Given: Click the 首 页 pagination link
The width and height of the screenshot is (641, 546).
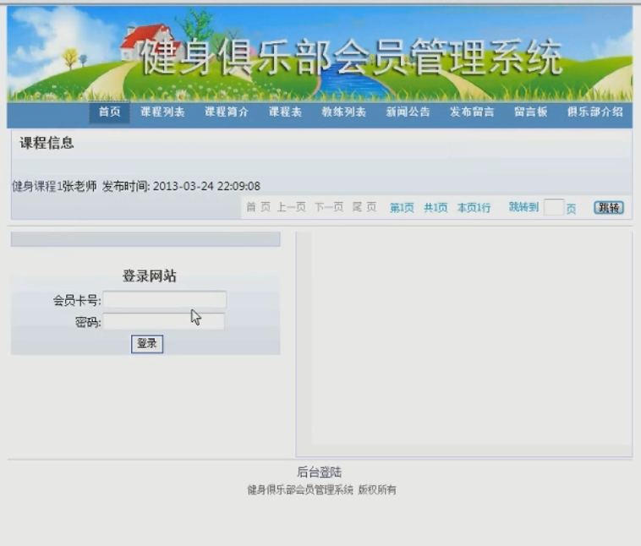Looking at the screenshot, I should pyautogui.click(x=259, y=207).
